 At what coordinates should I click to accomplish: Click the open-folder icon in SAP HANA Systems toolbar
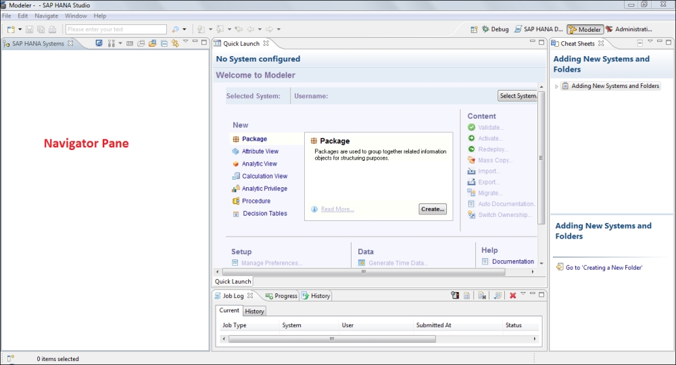click(x=152, y=43)
